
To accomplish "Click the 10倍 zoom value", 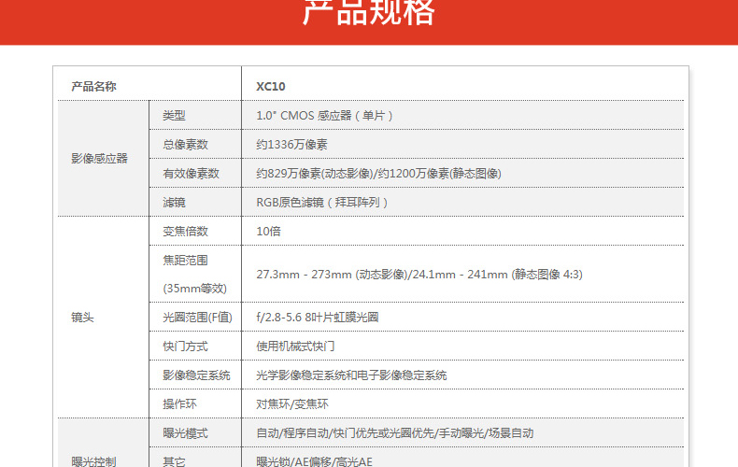I will (268, 231).
